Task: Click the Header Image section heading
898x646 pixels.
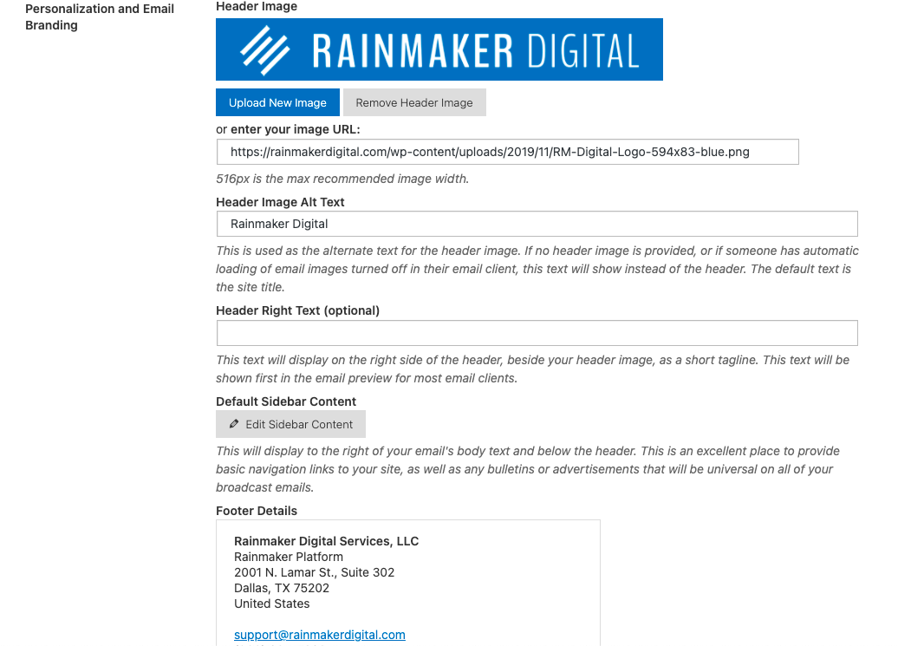Action: (255, 6)
